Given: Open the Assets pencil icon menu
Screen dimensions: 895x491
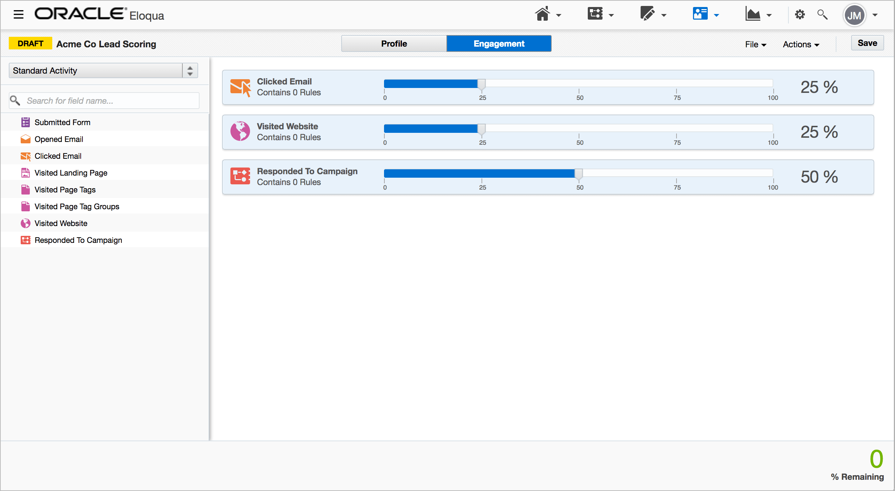Looking at the screenshot, I should [x=647, y=15].
